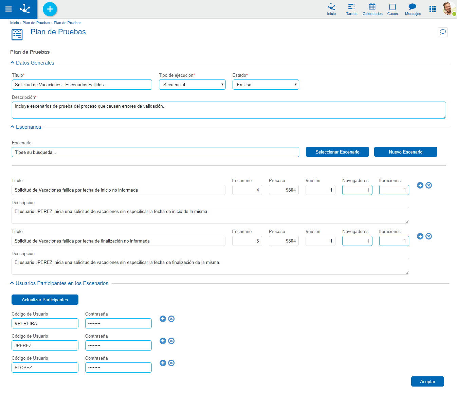Open Mensajes chat icon
This screenshot has height=393, width=457.
(x=413, y=9)
